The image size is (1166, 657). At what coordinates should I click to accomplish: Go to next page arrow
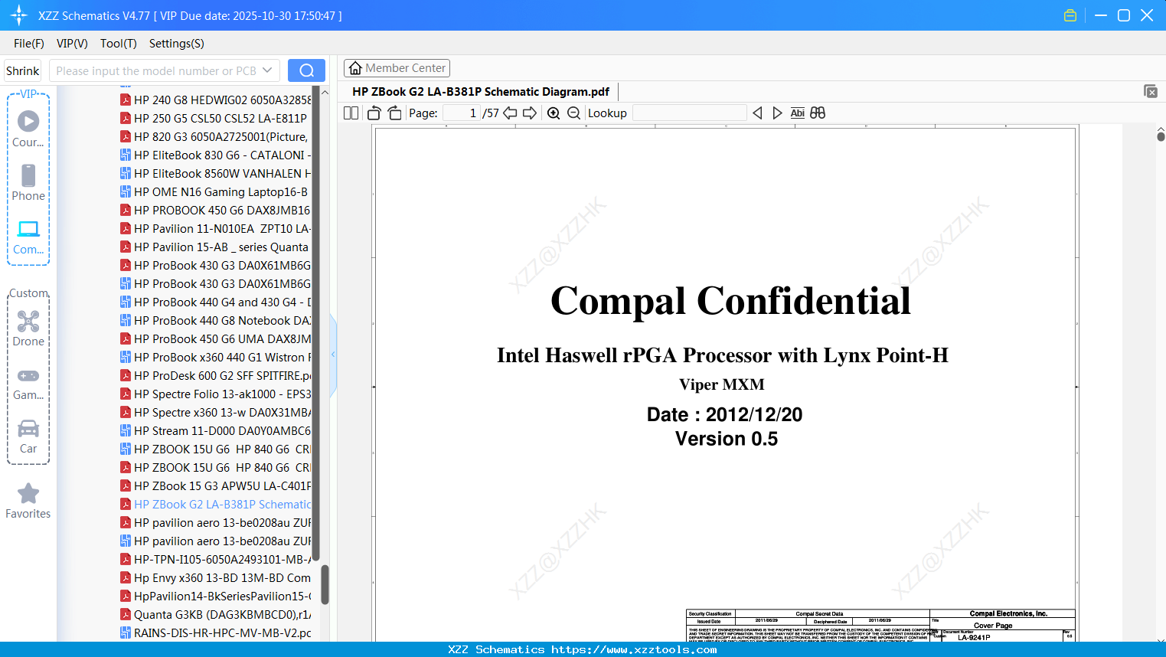tap(530, 113)
